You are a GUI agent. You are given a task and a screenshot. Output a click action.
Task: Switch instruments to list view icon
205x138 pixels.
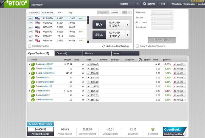coord(124,12)
